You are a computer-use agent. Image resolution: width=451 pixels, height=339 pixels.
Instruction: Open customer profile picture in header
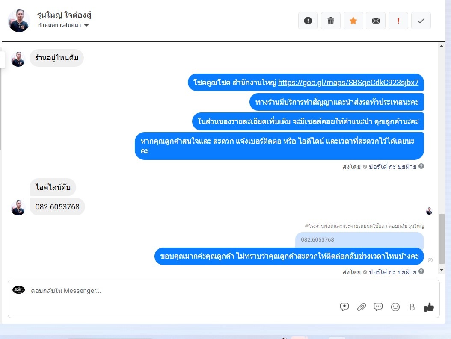19,21
